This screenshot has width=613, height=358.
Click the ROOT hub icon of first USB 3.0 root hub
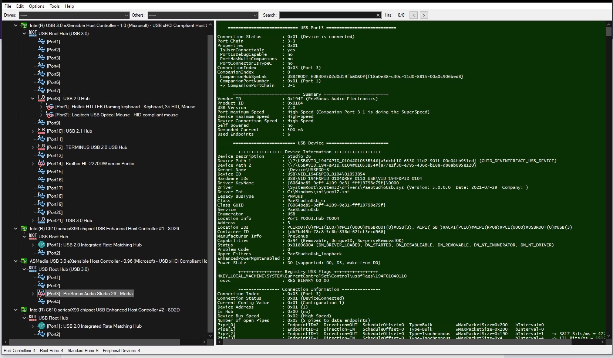(x=33, y=33)
